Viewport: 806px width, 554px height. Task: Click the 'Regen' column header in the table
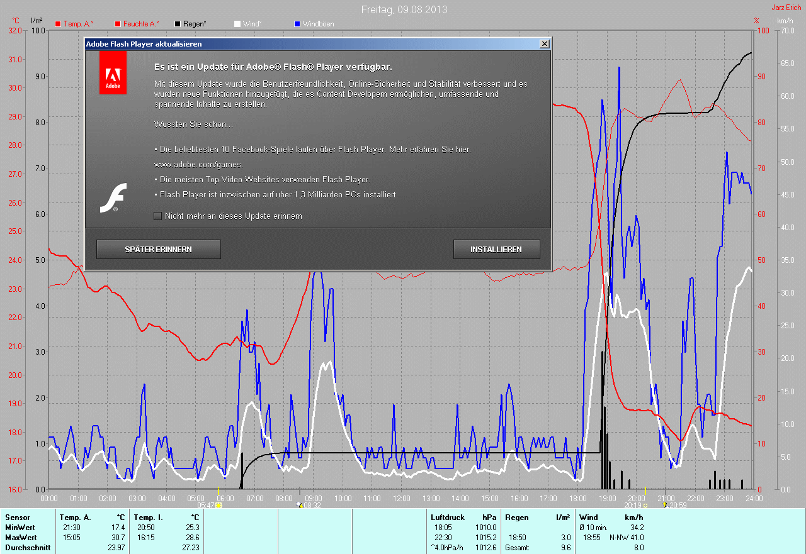pos(516,517)
